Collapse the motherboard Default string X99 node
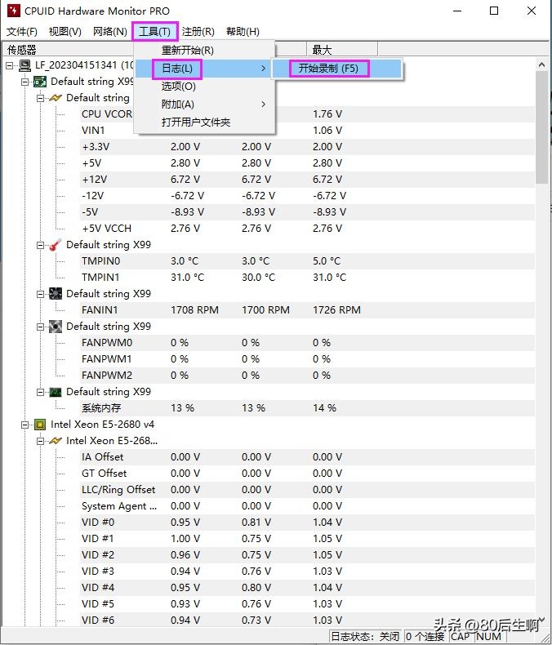Viewport: 552px width, 645px height. [25, 82]
